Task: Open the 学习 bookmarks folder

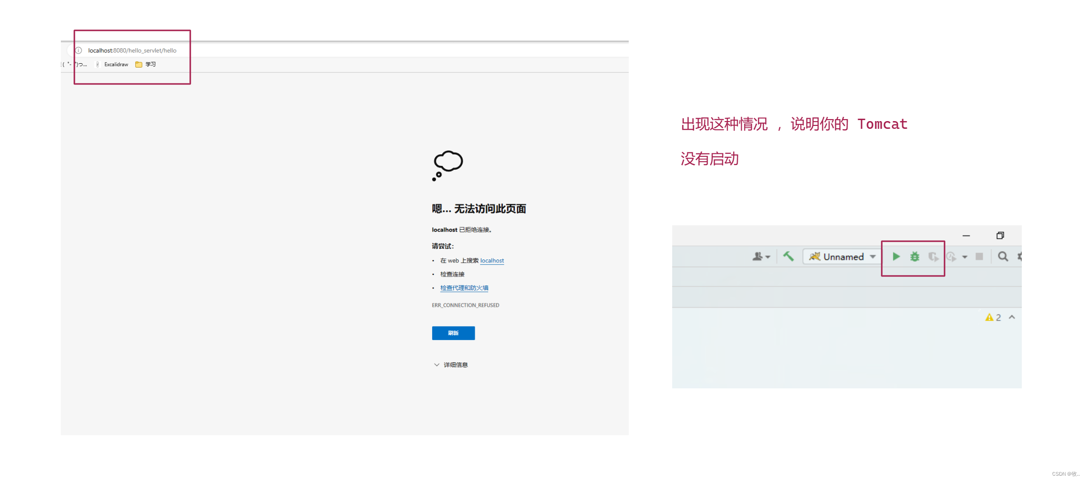Action: tap(145, 64)
